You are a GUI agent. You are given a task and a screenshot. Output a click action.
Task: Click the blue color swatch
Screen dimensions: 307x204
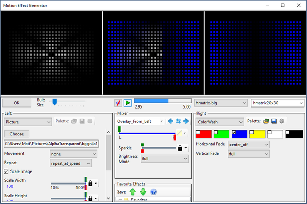click(x=239, y=134)
